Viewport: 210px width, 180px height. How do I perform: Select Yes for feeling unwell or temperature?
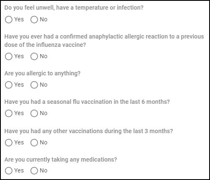point(9,20)
